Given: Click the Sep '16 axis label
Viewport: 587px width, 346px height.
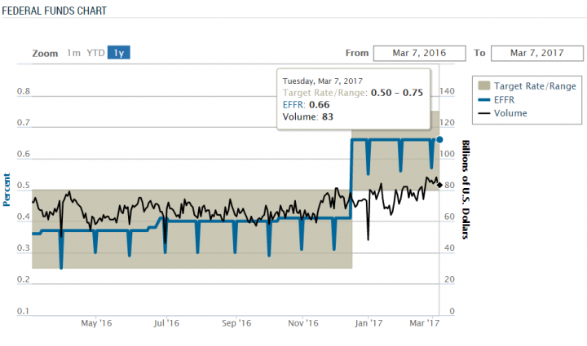Looking at the screenshot, I should (x=236, y=323).
